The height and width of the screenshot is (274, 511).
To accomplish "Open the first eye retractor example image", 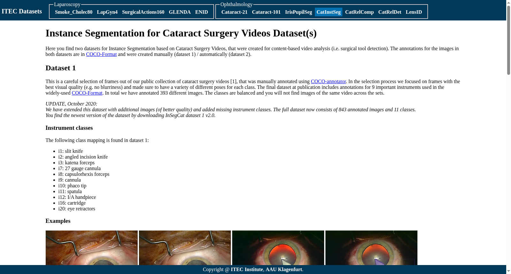I will (x=92, y=248).
